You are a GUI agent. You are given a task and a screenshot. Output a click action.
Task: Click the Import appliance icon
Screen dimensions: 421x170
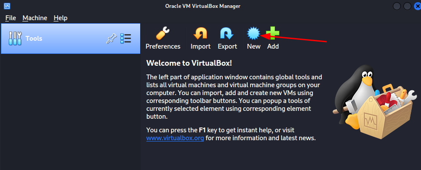(200, 34)
